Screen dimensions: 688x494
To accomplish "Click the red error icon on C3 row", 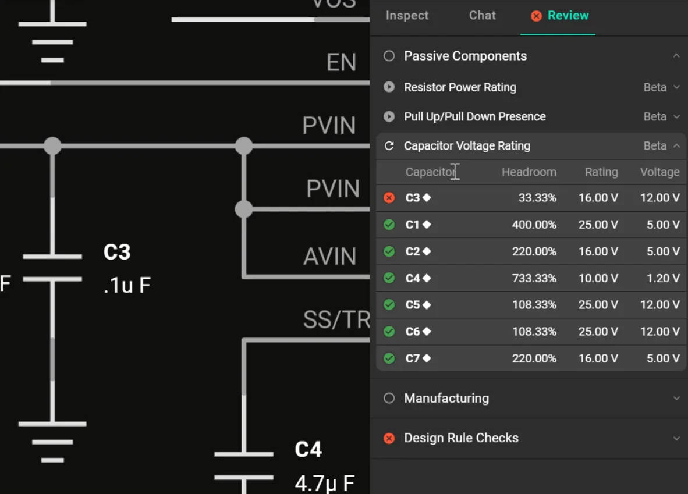I will coord(389,198).
